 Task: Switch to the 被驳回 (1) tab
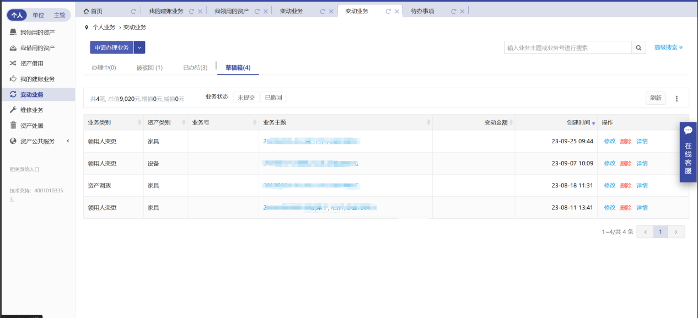click(149, 68)
